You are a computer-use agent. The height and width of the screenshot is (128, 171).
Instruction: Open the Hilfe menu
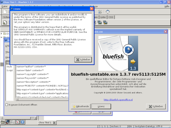(x=167, y=6)
